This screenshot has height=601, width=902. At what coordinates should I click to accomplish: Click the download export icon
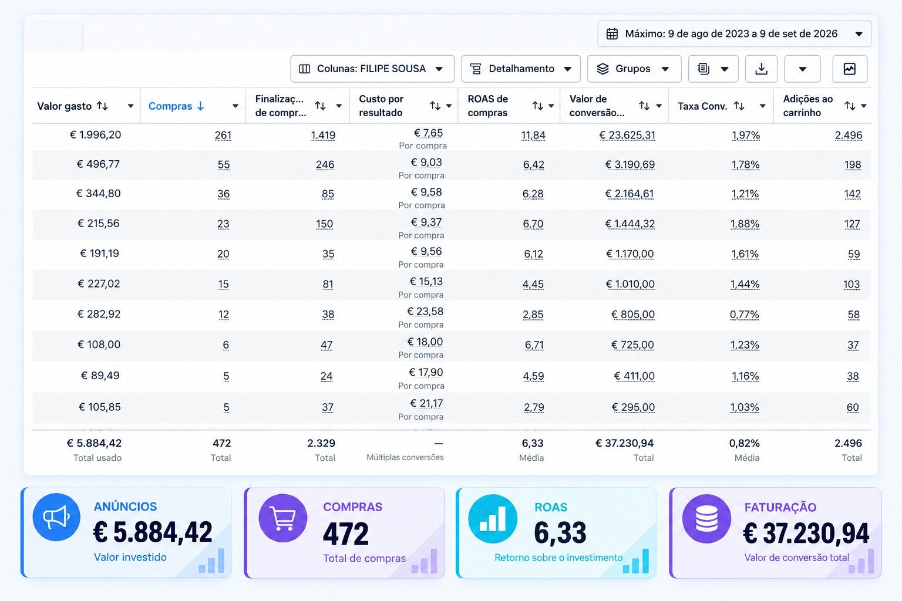[x=761, y=69]
